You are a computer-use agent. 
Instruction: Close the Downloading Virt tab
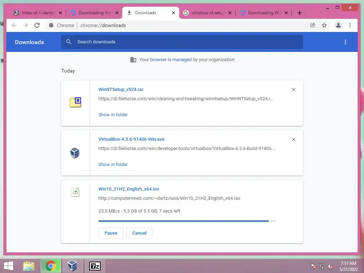117,13
